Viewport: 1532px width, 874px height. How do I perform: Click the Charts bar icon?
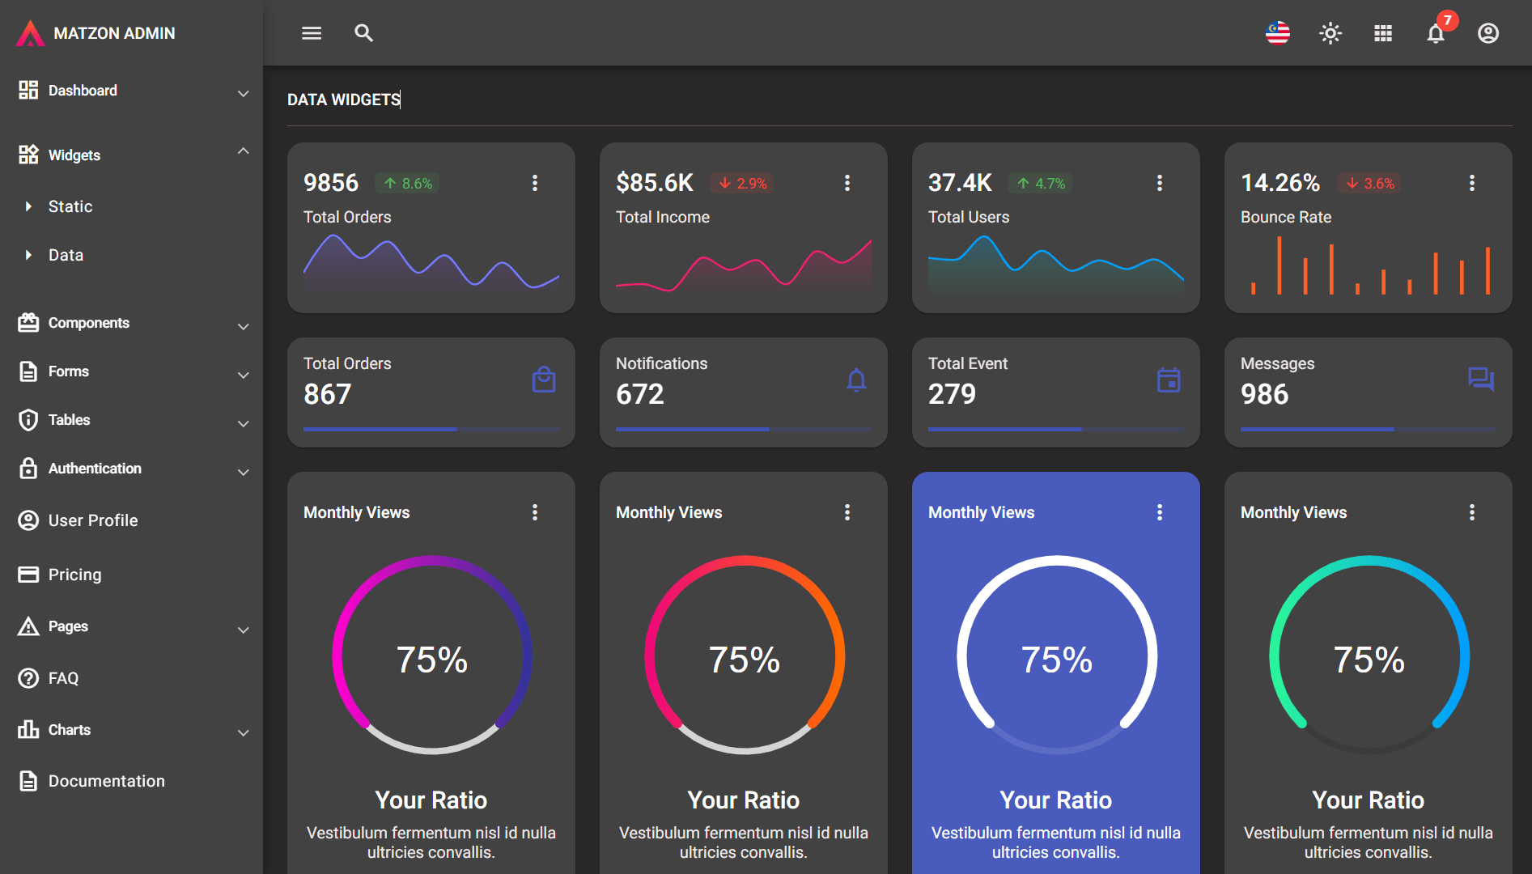click(x=28, y=729)
